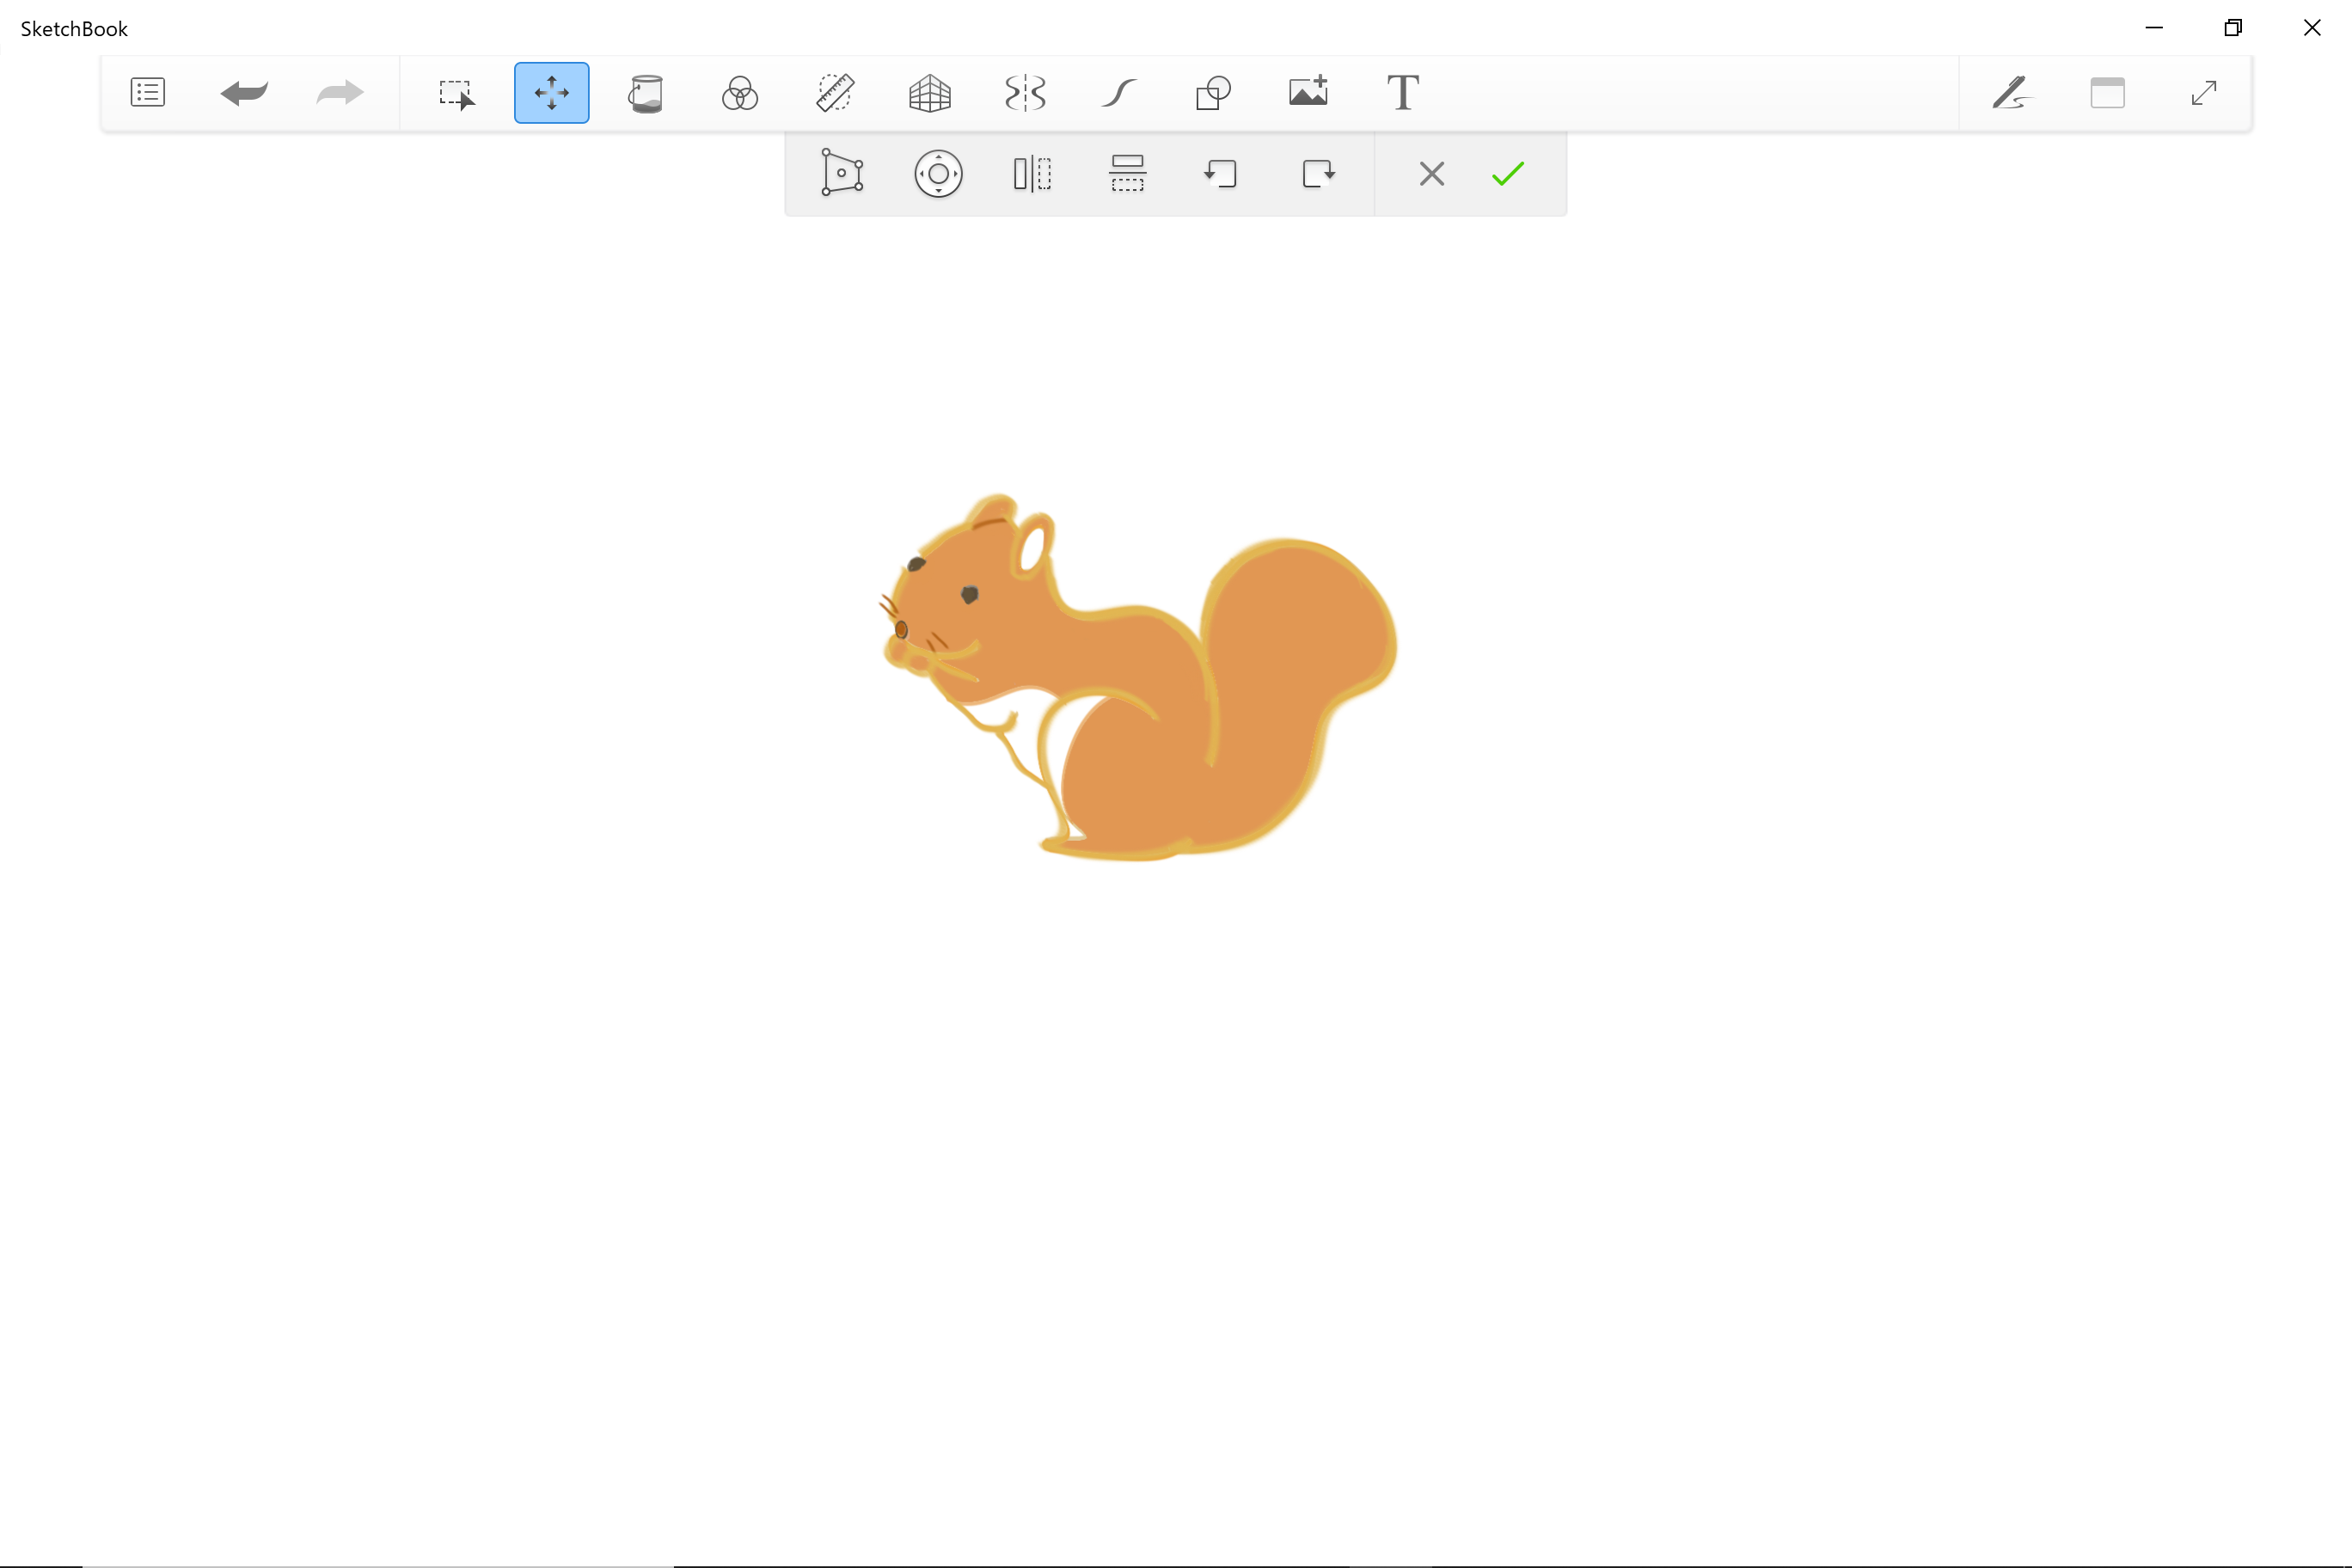Viewport: 2352px width, 1568px height.
Task: Undo the last action
Action: pyautogui.click(x=244, y=93)
